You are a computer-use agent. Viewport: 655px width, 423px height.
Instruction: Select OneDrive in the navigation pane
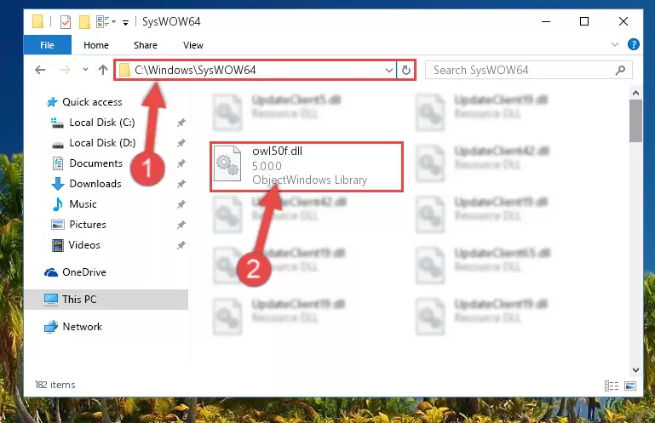coord(84,272)
